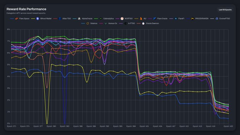Click the Epoch: 413 axis label
The width and height of the screenshot is (240, 135).
pos(197,126)
